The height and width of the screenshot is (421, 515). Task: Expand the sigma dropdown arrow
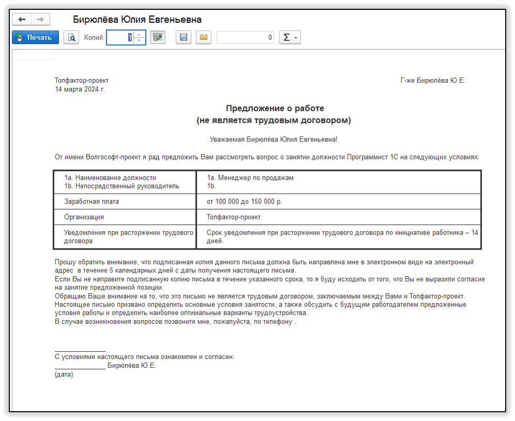click(x=296, y=38)
